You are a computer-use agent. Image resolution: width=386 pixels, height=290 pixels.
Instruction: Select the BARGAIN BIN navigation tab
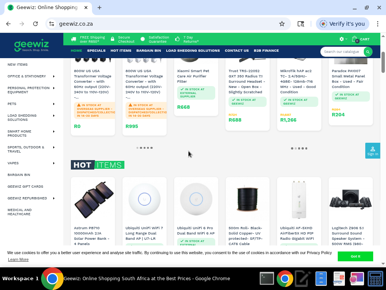[149, 50]
